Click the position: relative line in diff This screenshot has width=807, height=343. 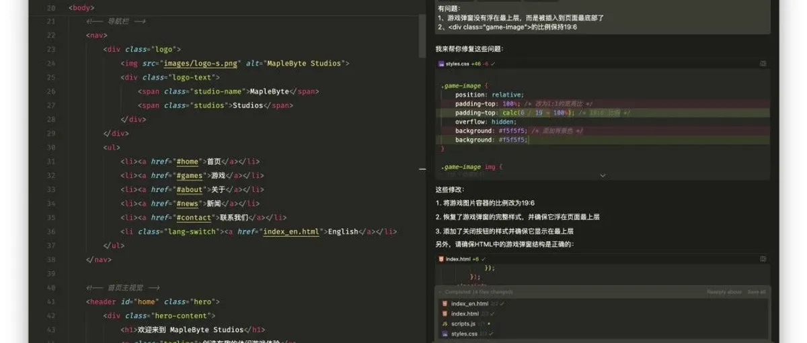point(489,95)
